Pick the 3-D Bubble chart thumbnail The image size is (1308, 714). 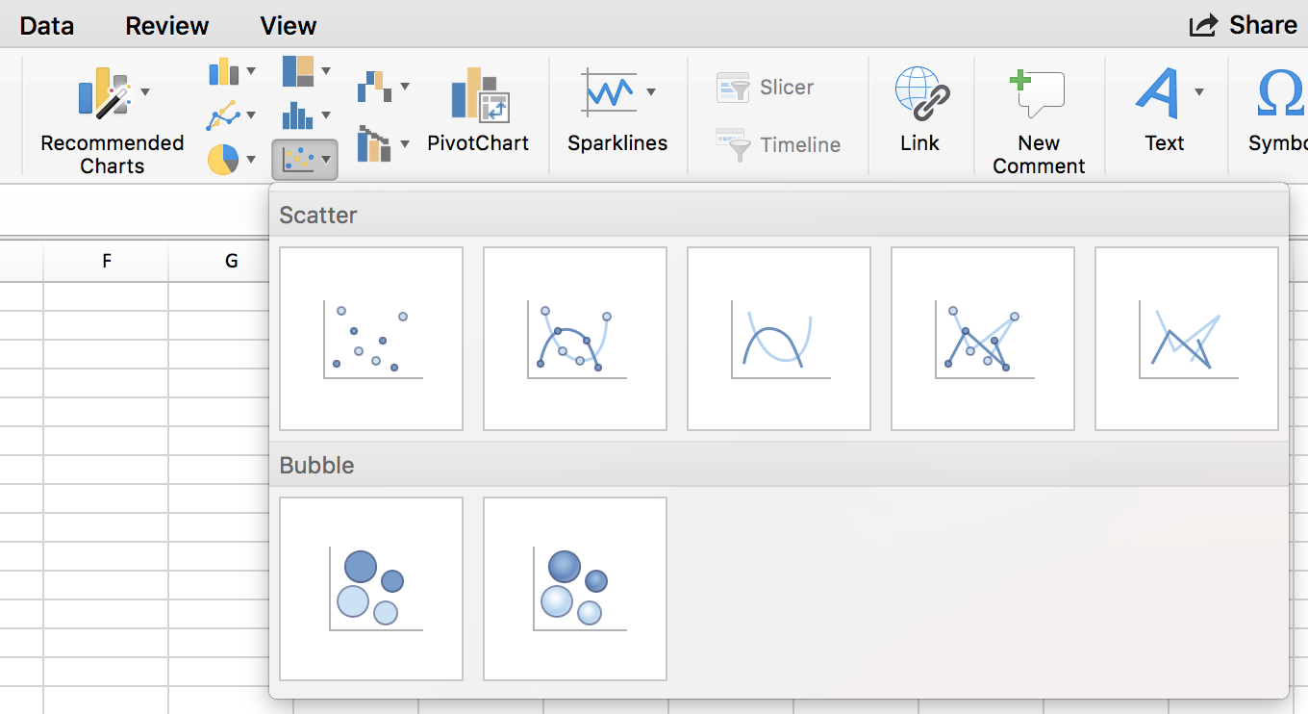coord(575,589)
